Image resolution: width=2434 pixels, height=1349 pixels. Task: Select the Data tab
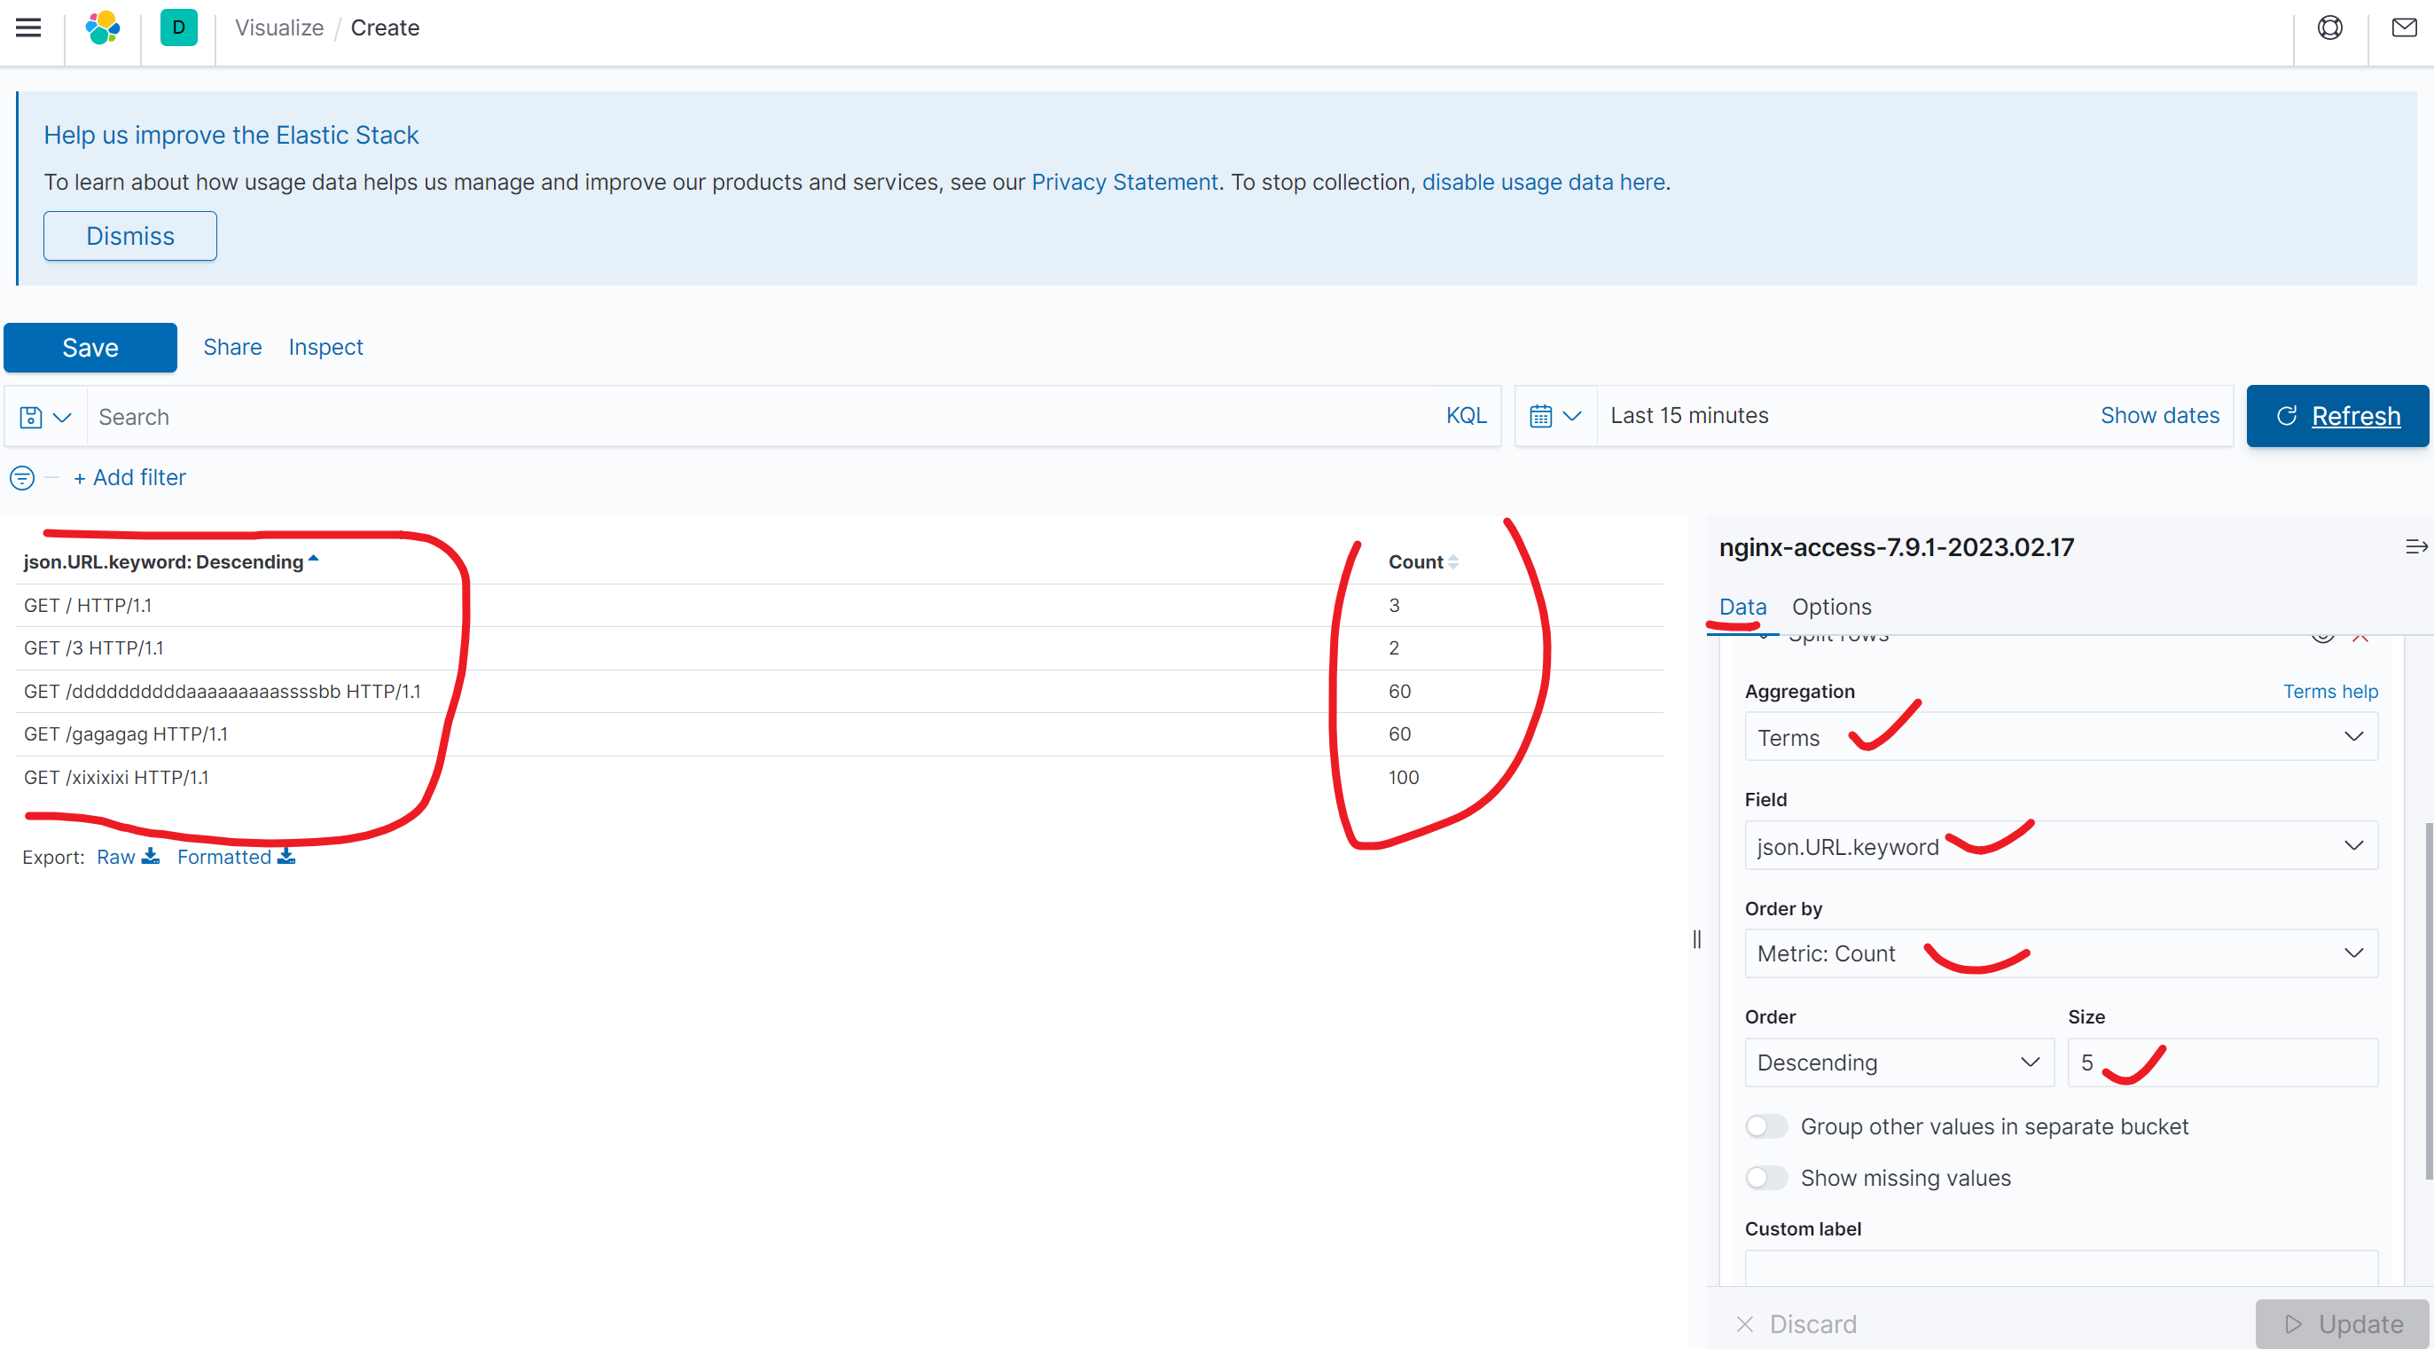[x=1741, y=607]
